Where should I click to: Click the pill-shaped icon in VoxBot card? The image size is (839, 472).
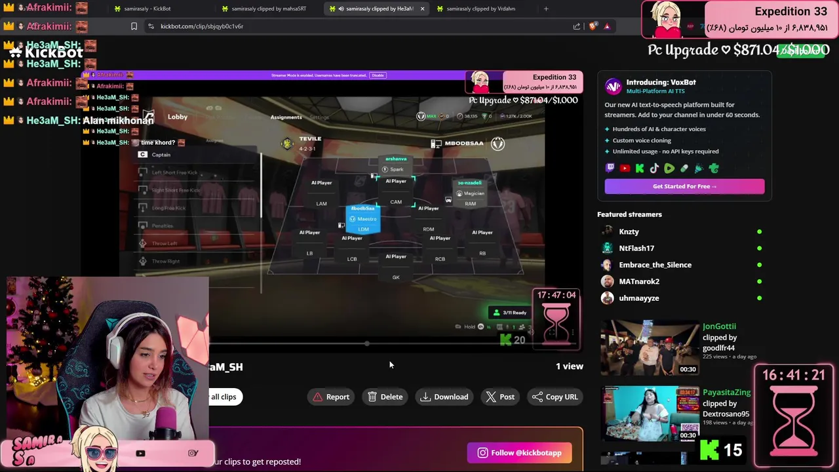pyautogui.click(x=684, y=168)
